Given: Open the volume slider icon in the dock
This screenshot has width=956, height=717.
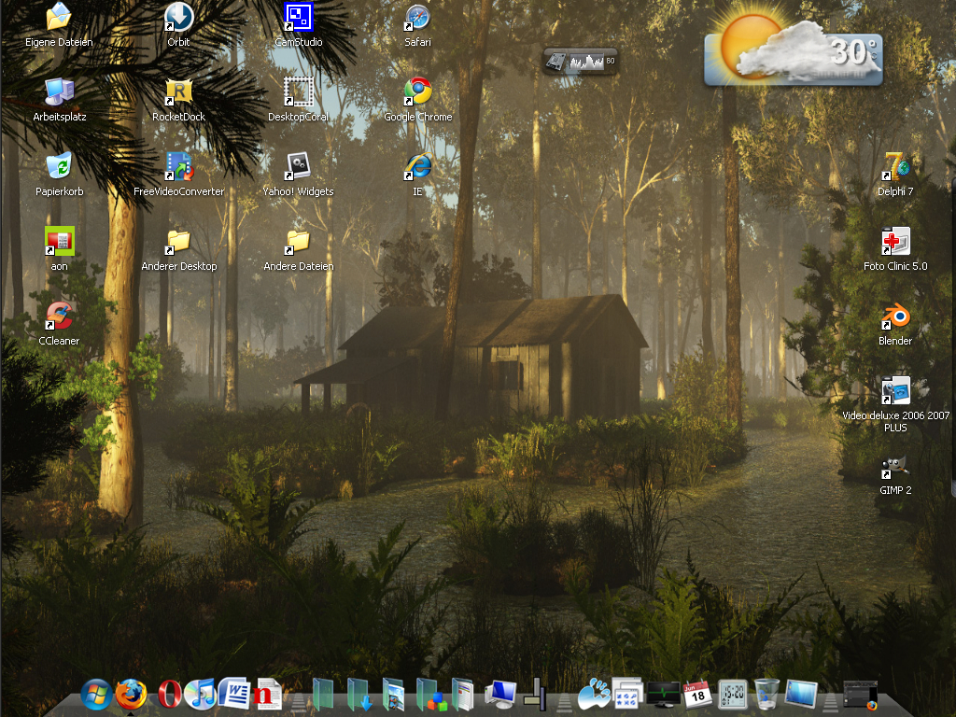Looking at the screenshot, I should [x=535, y=694].
